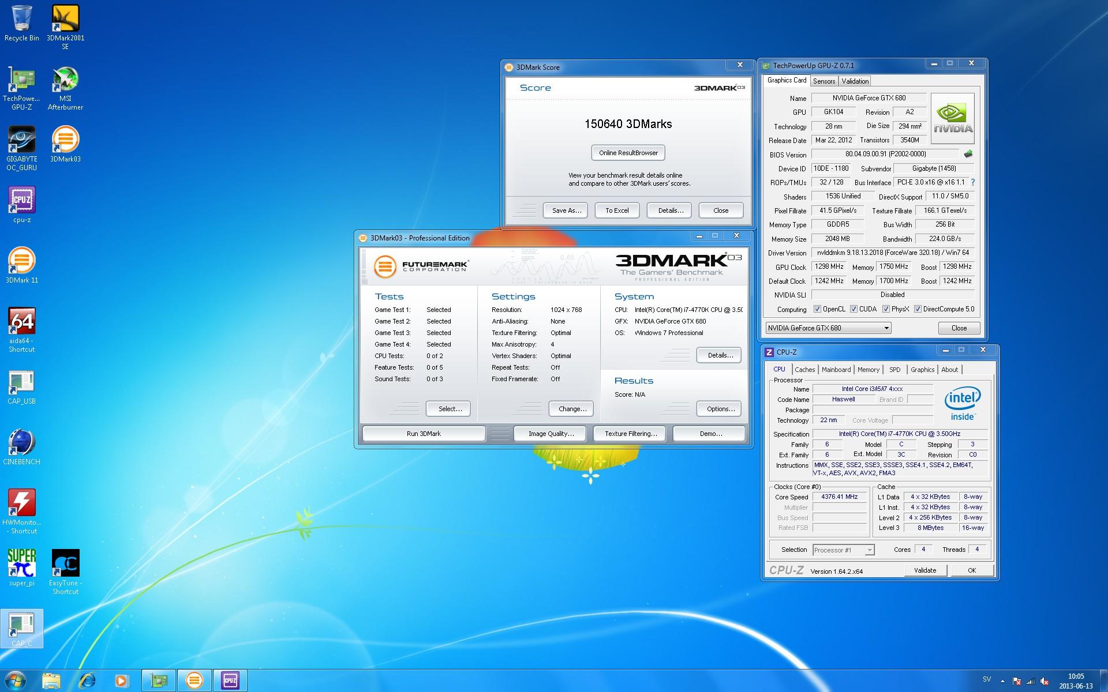
Task: Switch to Sensors tab in GPU-Z
Action: click(x=824, y=81)
